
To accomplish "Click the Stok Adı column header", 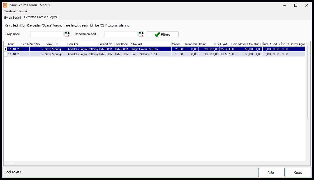I will 151,44.
